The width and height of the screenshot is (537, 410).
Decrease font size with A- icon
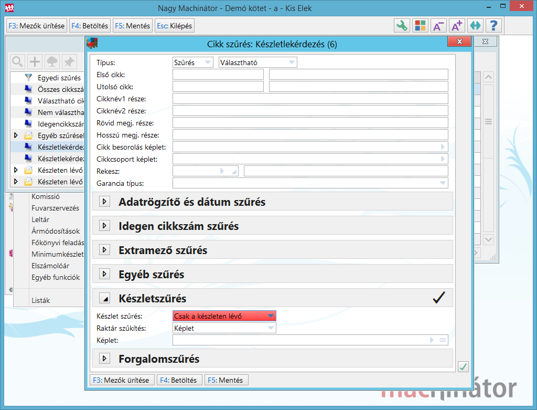pyautogui.click(x=438, y=26)
